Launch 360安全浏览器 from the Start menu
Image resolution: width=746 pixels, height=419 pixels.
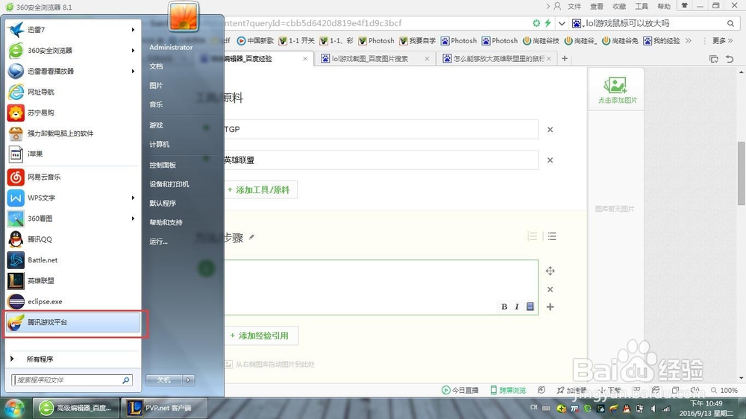72,51
